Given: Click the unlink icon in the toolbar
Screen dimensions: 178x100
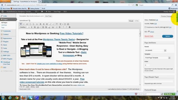Looking at the screenshot, I should 54,24.
